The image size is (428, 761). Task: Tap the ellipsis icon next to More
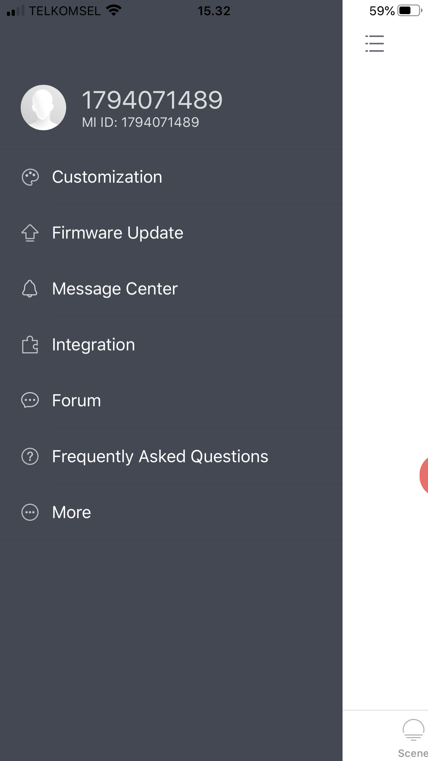(30, 513)
